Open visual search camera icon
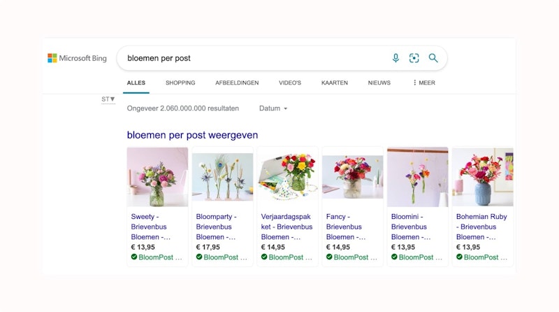The image size is (559, 312). coord(414,58)
